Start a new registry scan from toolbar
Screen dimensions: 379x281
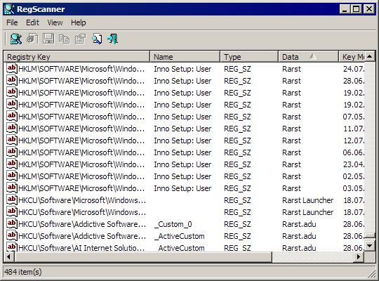click(x=16, y=39)
